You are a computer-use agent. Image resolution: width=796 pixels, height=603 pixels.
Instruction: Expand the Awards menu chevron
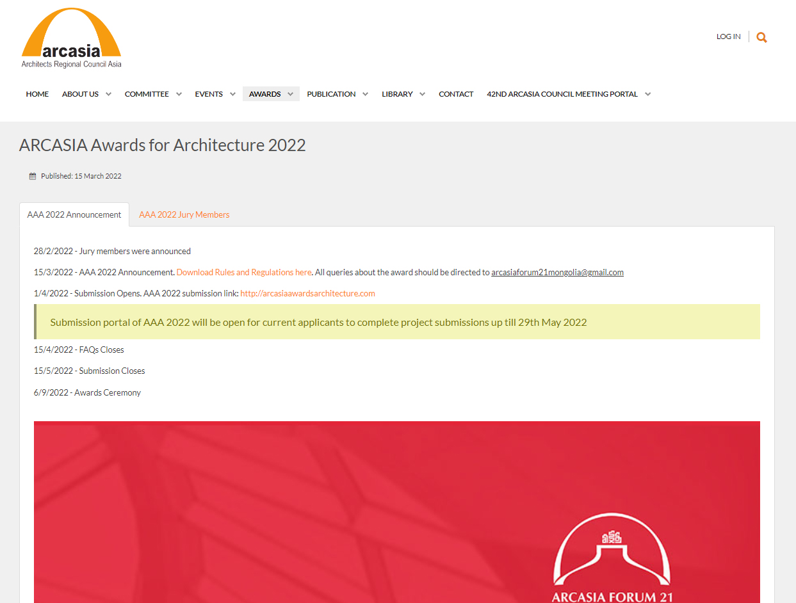pyautogui.click(x=290, y=94)
